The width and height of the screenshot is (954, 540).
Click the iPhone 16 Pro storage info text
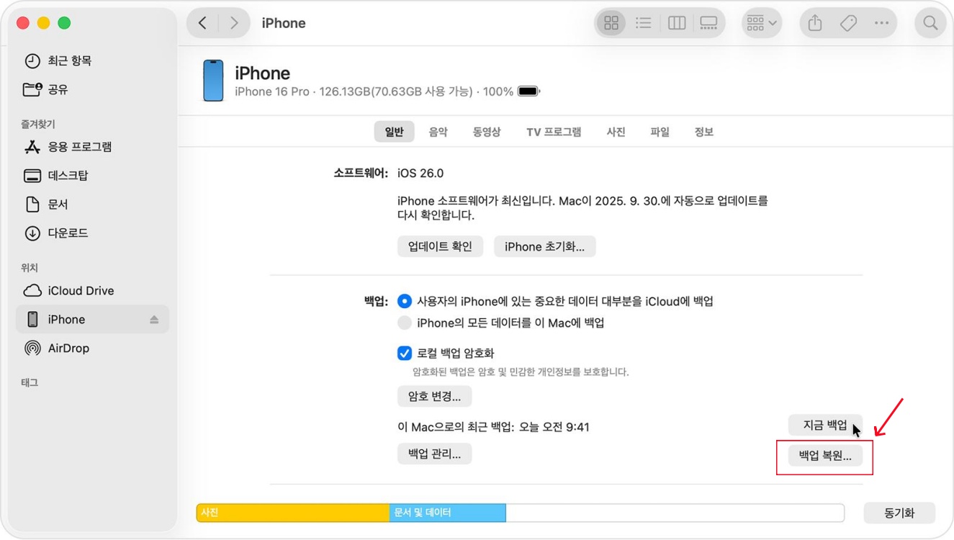[x=374, y=91]
